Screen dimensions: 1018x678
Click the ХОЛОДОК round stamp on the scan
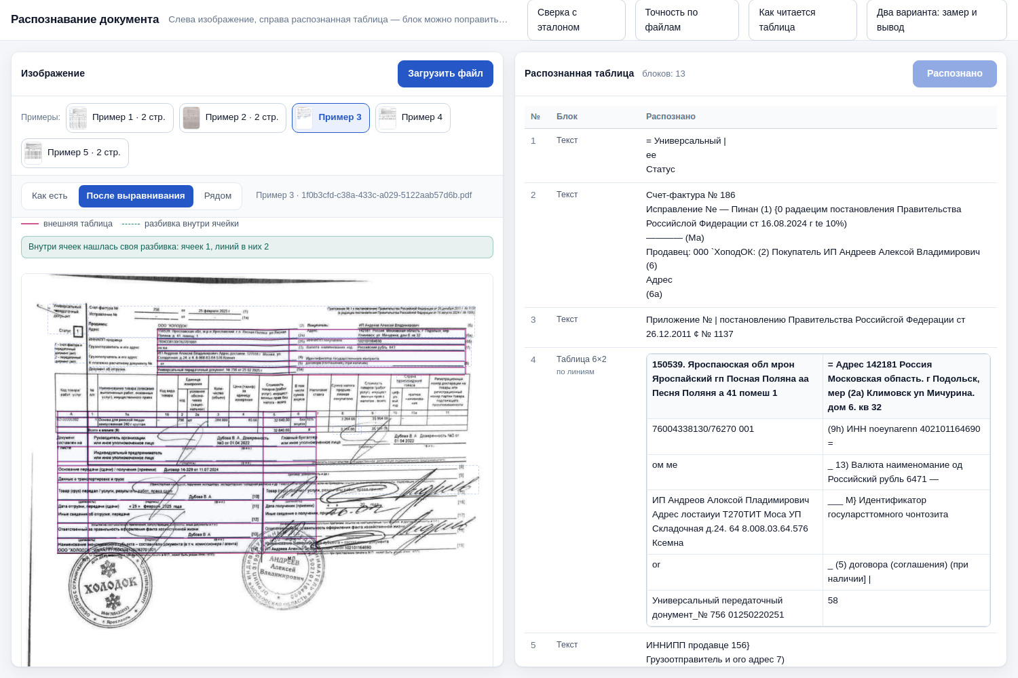click(x=110, y=586)
